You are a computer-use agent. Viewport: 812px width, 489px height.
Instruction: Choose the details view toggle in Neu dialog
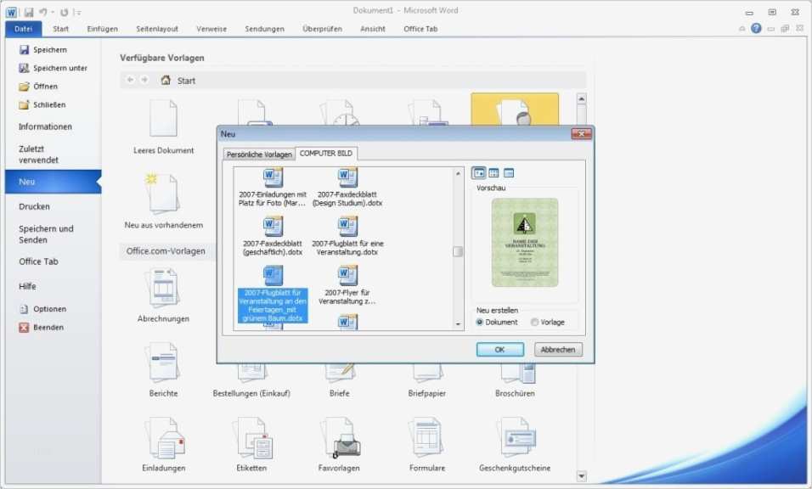507,172
